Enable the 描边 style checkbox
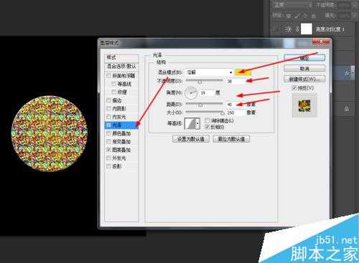Viewport: 359px width, 263px height. click(x=108, y=100)
